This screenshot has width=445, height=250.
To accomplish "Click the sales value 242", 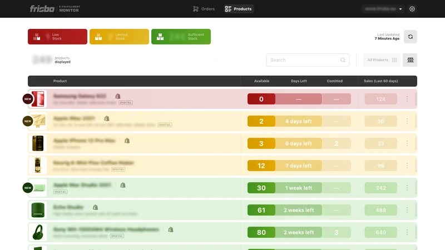I will coord(381,188).
